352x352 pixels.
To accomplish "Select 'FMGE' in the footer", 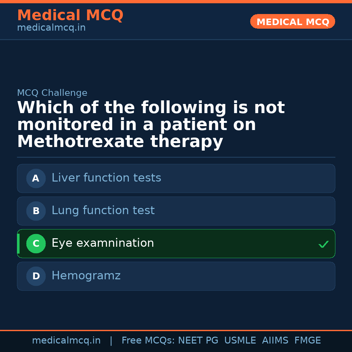I will coord(307,341).
